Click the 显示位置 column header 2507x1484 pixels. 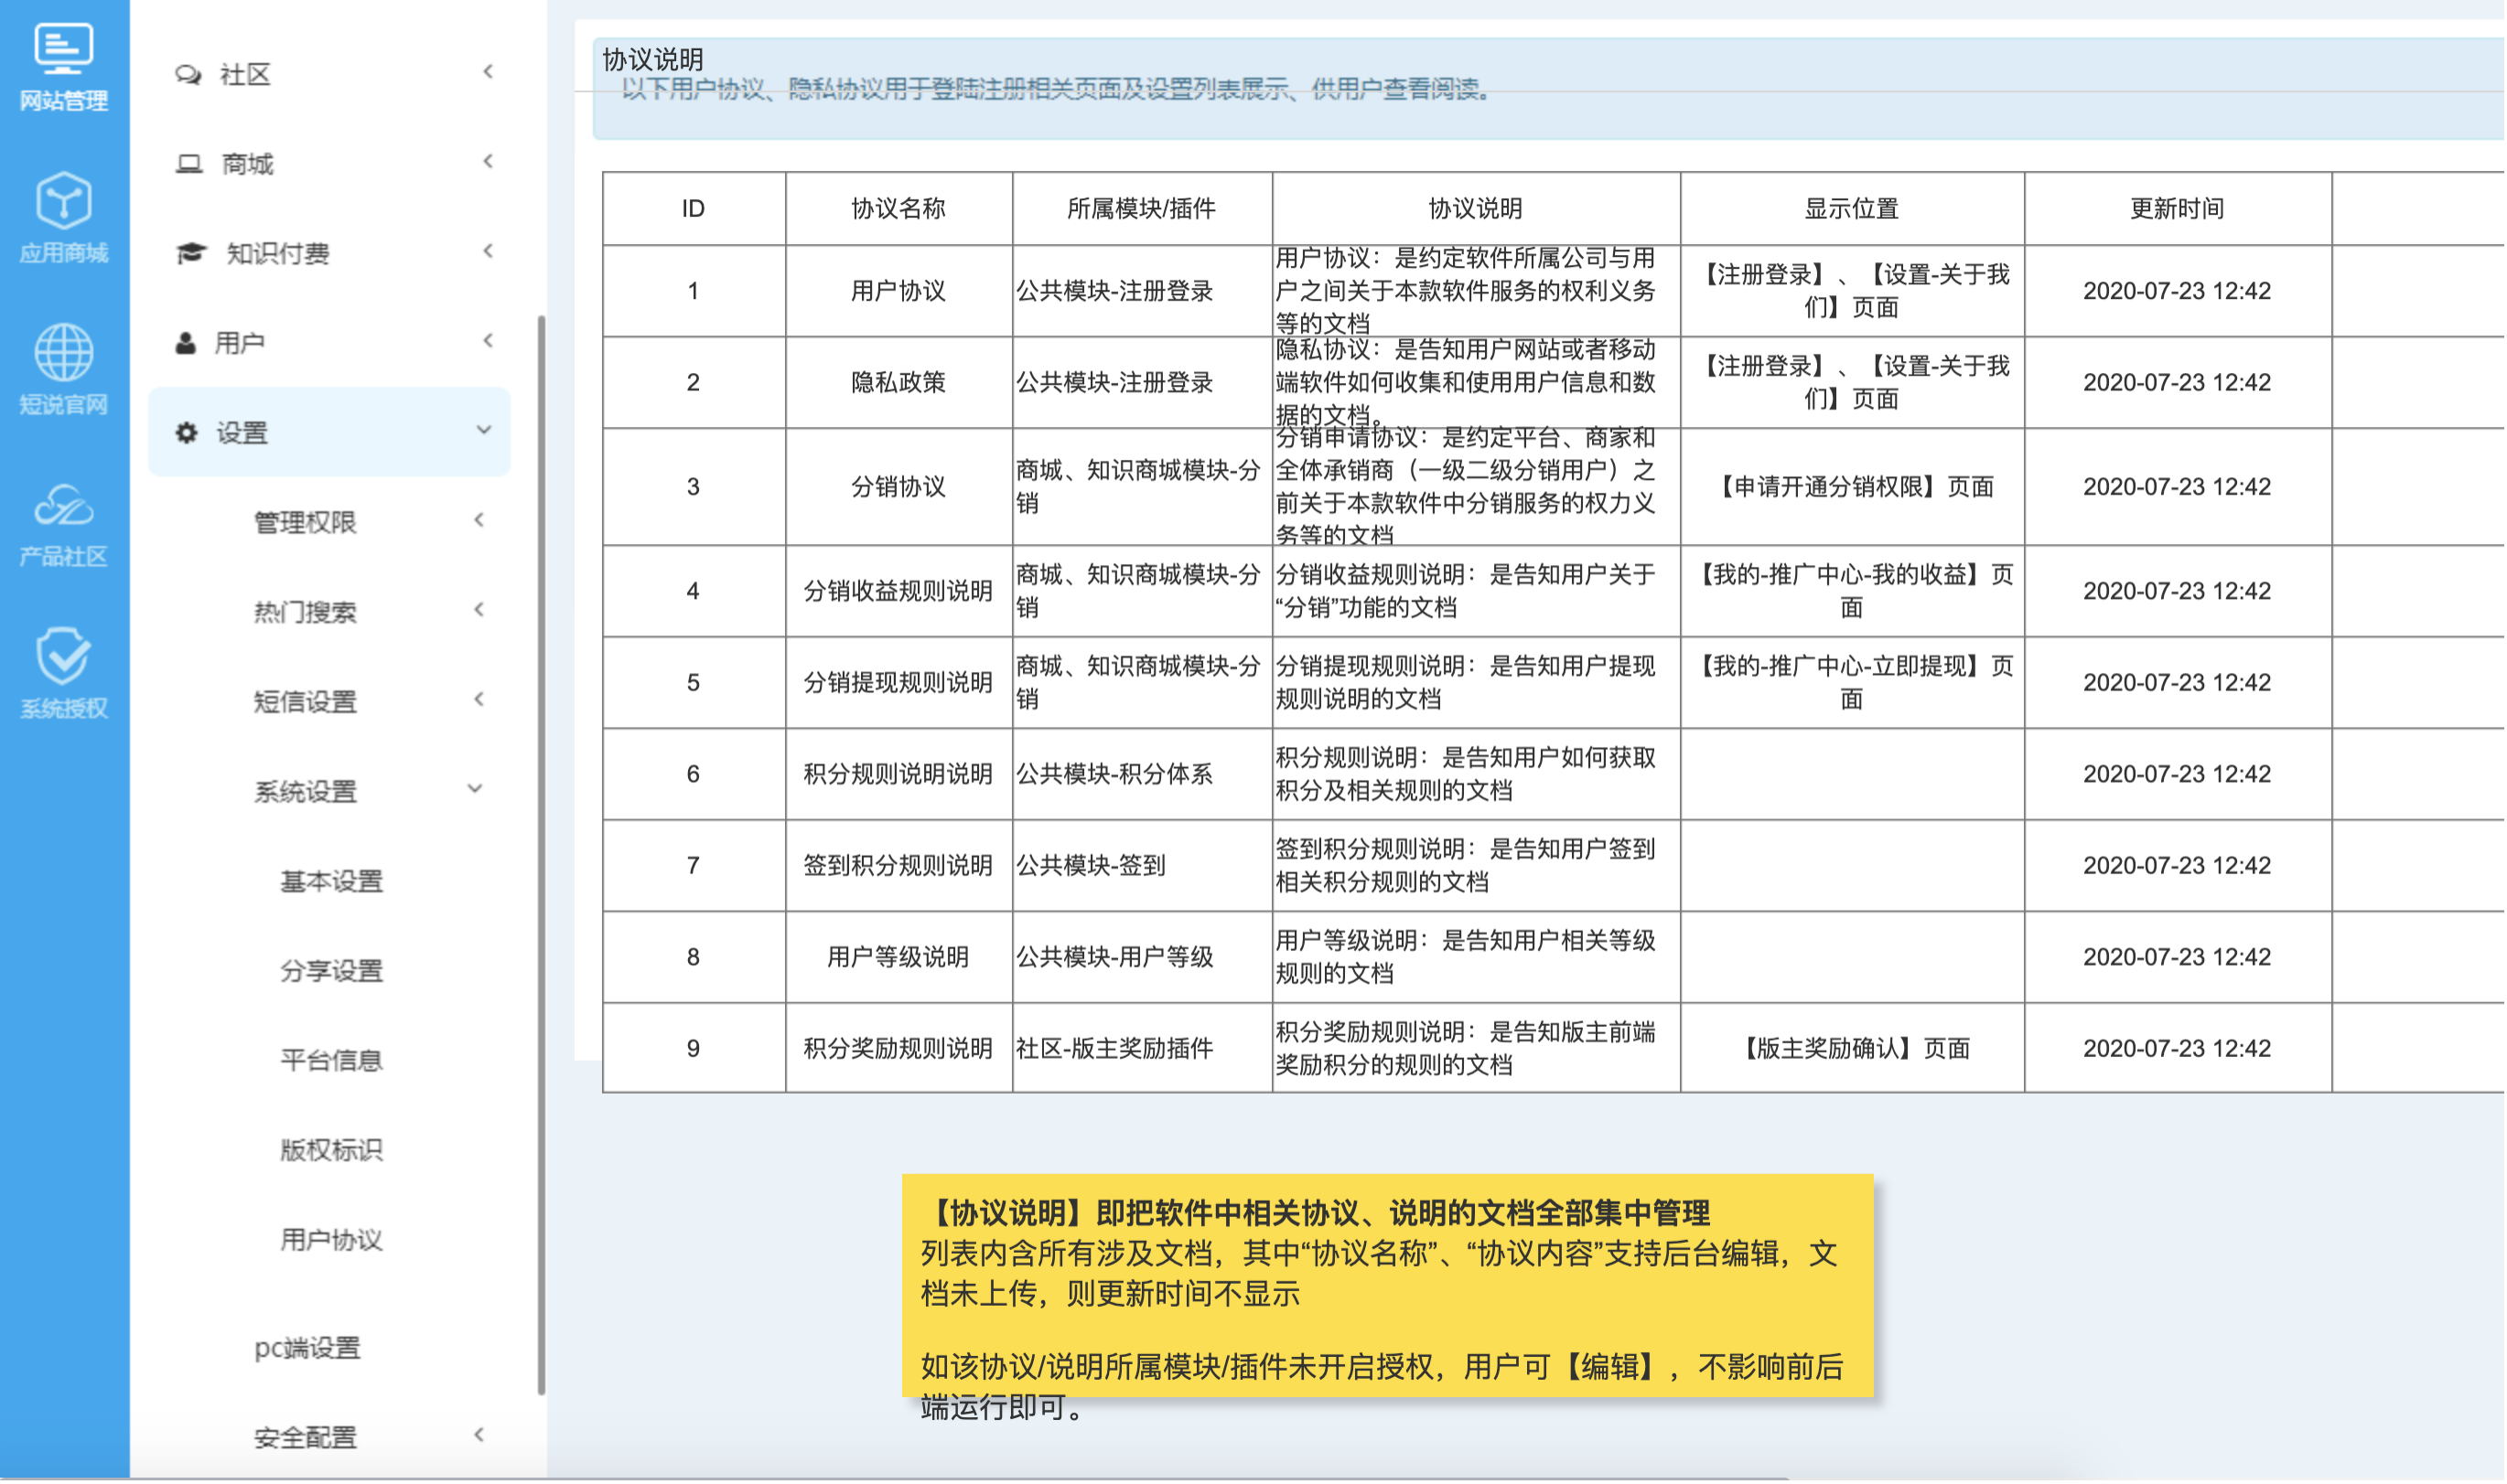point(1853,209)
